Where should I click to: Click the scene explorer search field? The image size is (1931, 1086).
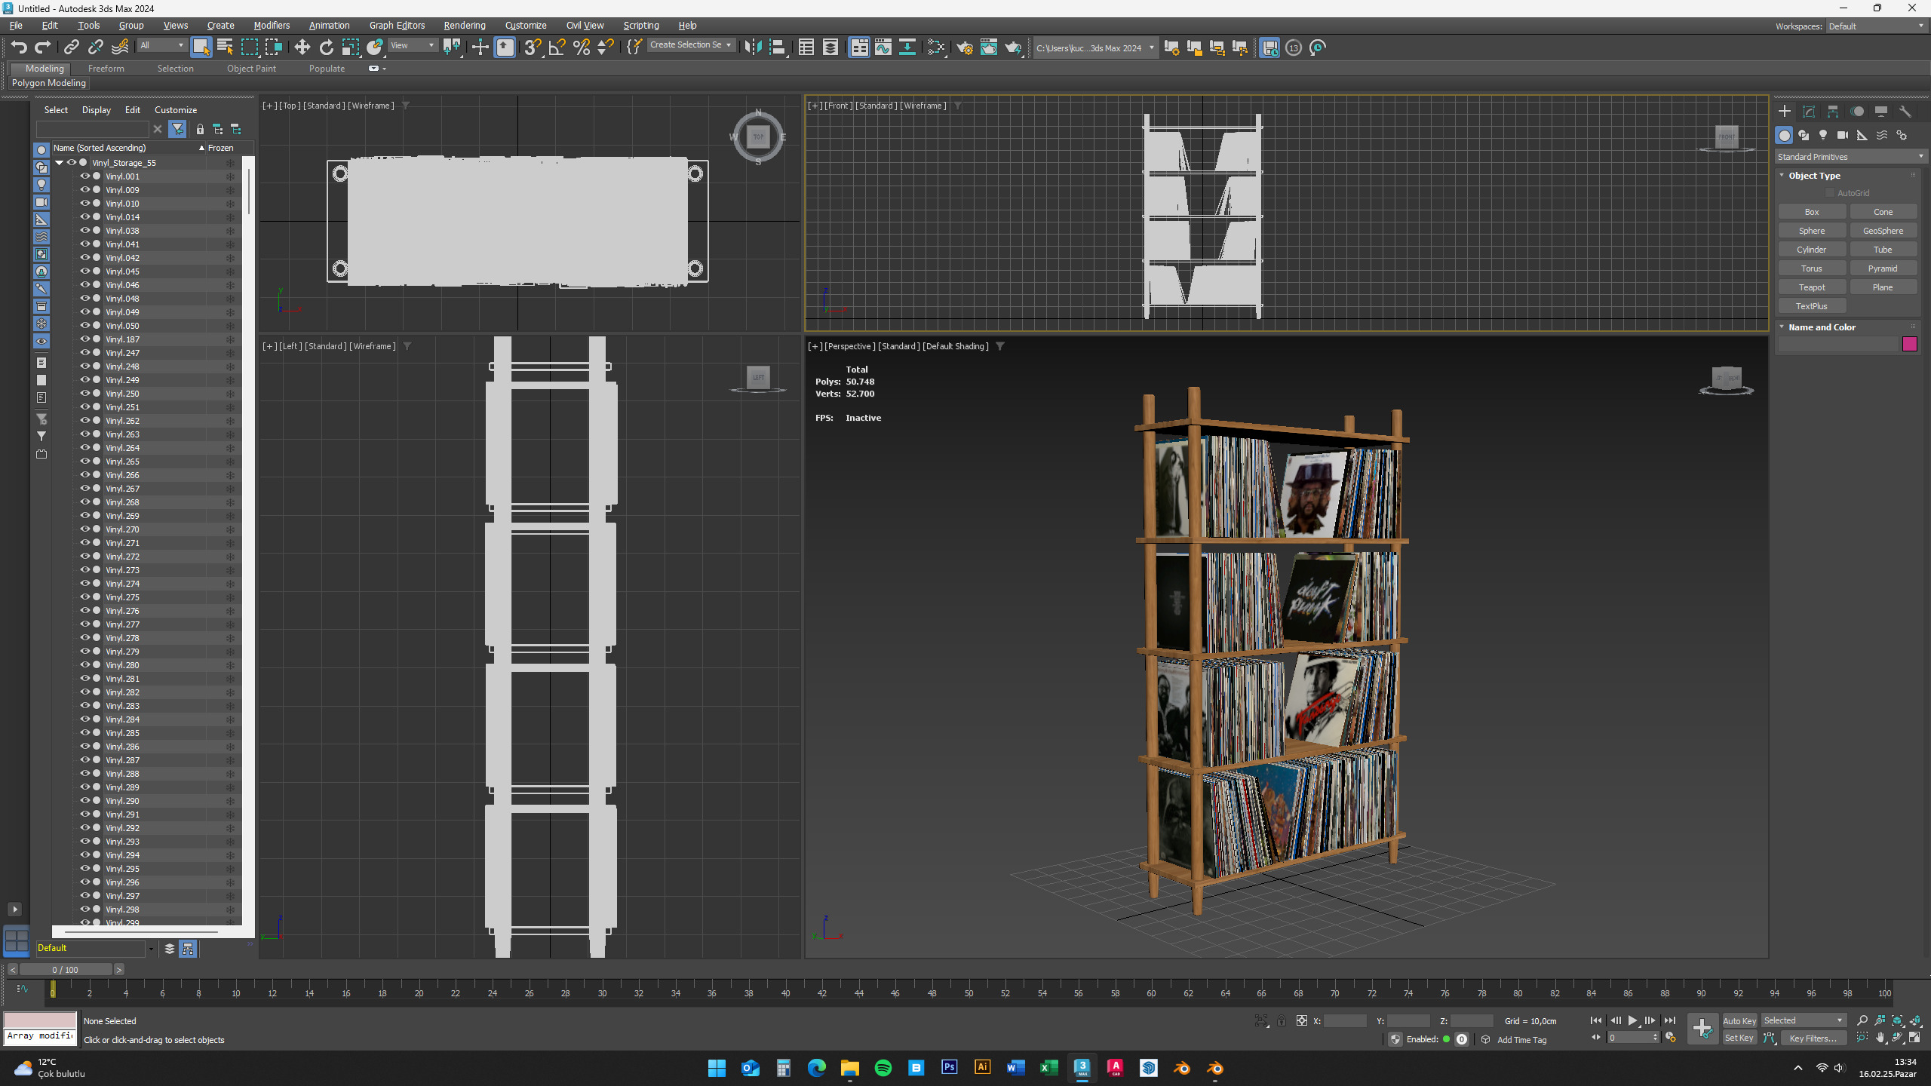point(94,129)
